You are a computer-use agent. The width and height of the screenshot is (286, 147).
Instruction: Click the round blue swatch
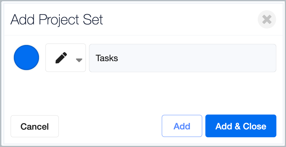tap(27, 58)
